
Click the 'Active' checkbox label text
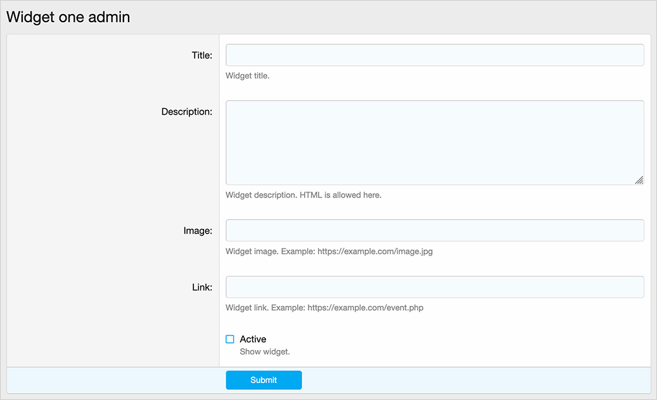tap(253, 339)
